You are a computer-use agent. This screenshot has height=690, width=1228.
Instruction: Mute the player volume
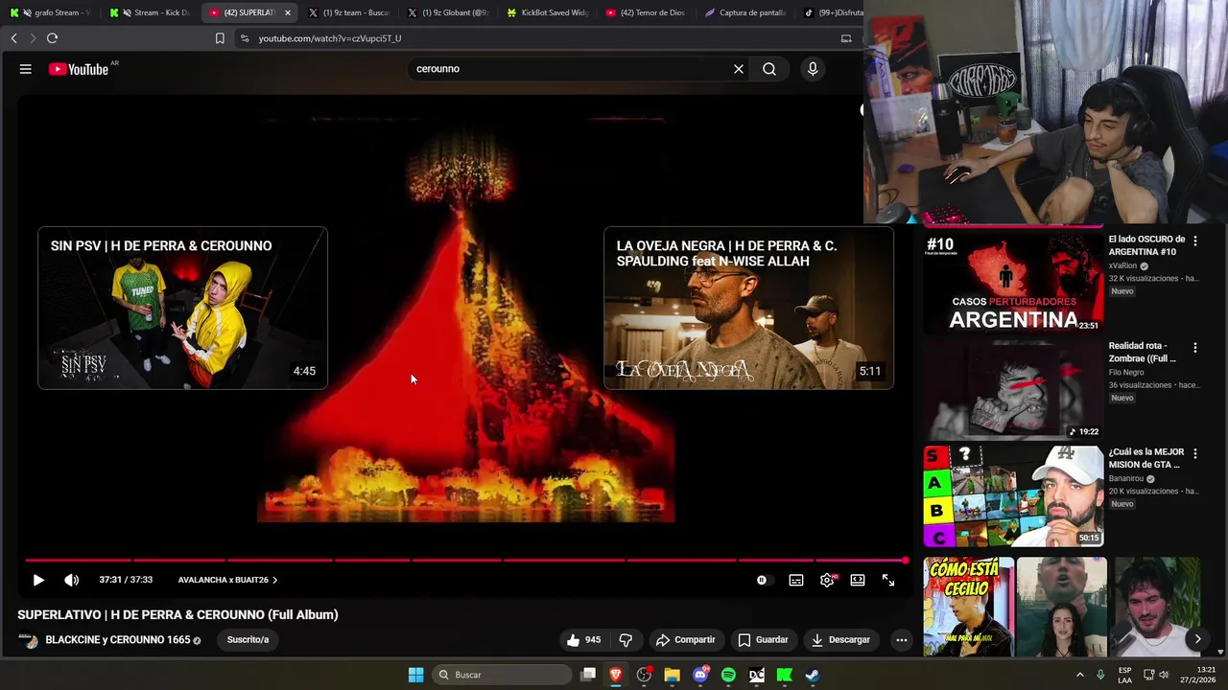point(72,580)
